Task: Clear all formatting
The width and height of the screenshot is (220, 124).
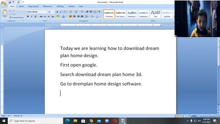Action: (x=65, y=12)
